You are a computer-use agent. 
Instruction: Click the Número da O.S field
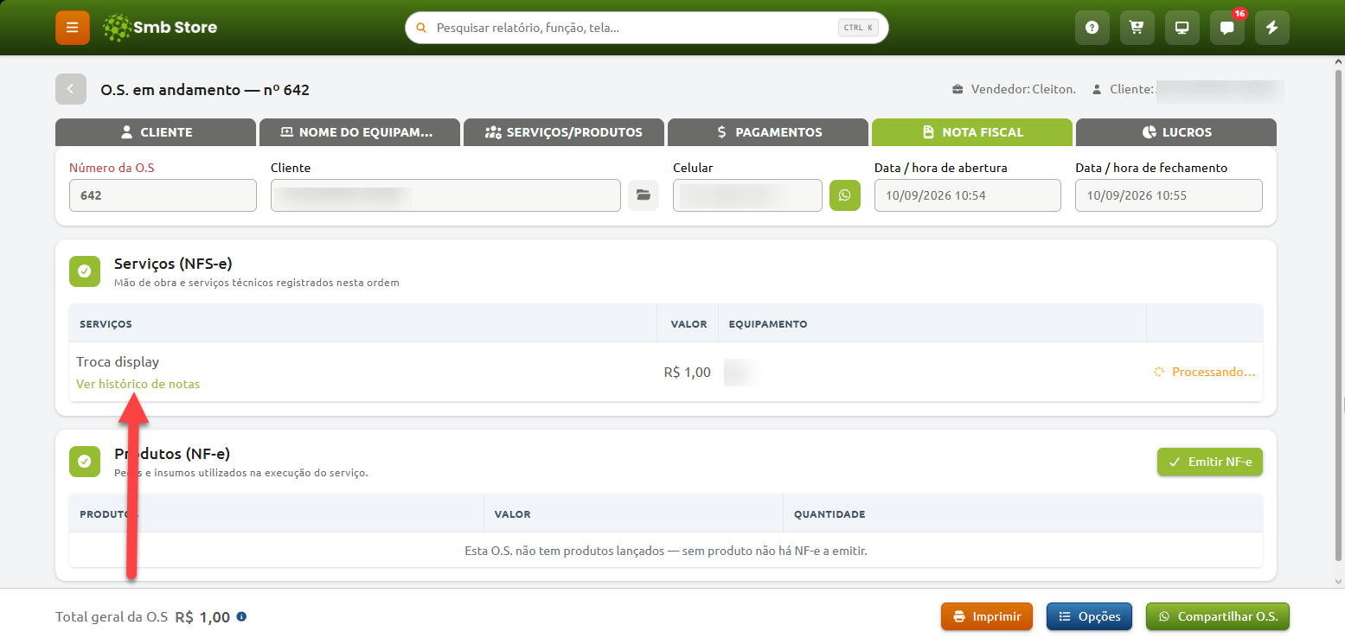[163, 195]
